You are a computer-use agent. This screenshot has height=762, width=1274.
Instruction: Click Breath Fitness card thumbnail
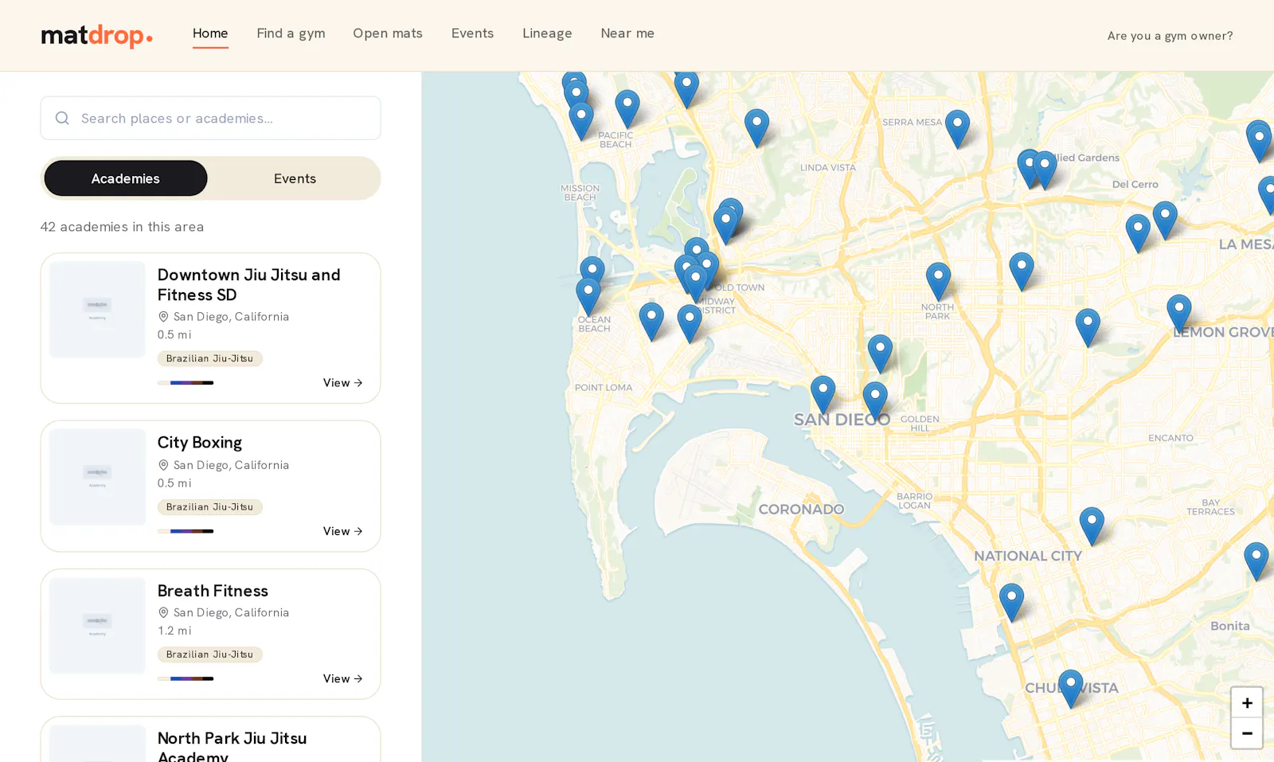(x=97, y=625)
